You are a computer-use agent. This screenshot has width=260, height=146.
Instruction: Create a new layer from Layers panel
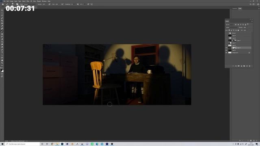coord(247,66)
